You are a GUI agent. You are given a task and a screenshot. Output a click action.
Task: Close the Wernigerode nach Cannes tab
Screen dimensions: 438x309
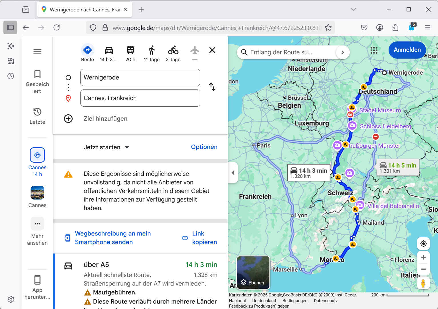[125, 9]
